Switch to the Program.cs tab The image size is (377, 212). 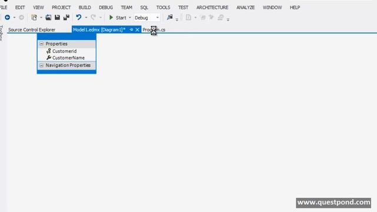(x=154, y=30)
